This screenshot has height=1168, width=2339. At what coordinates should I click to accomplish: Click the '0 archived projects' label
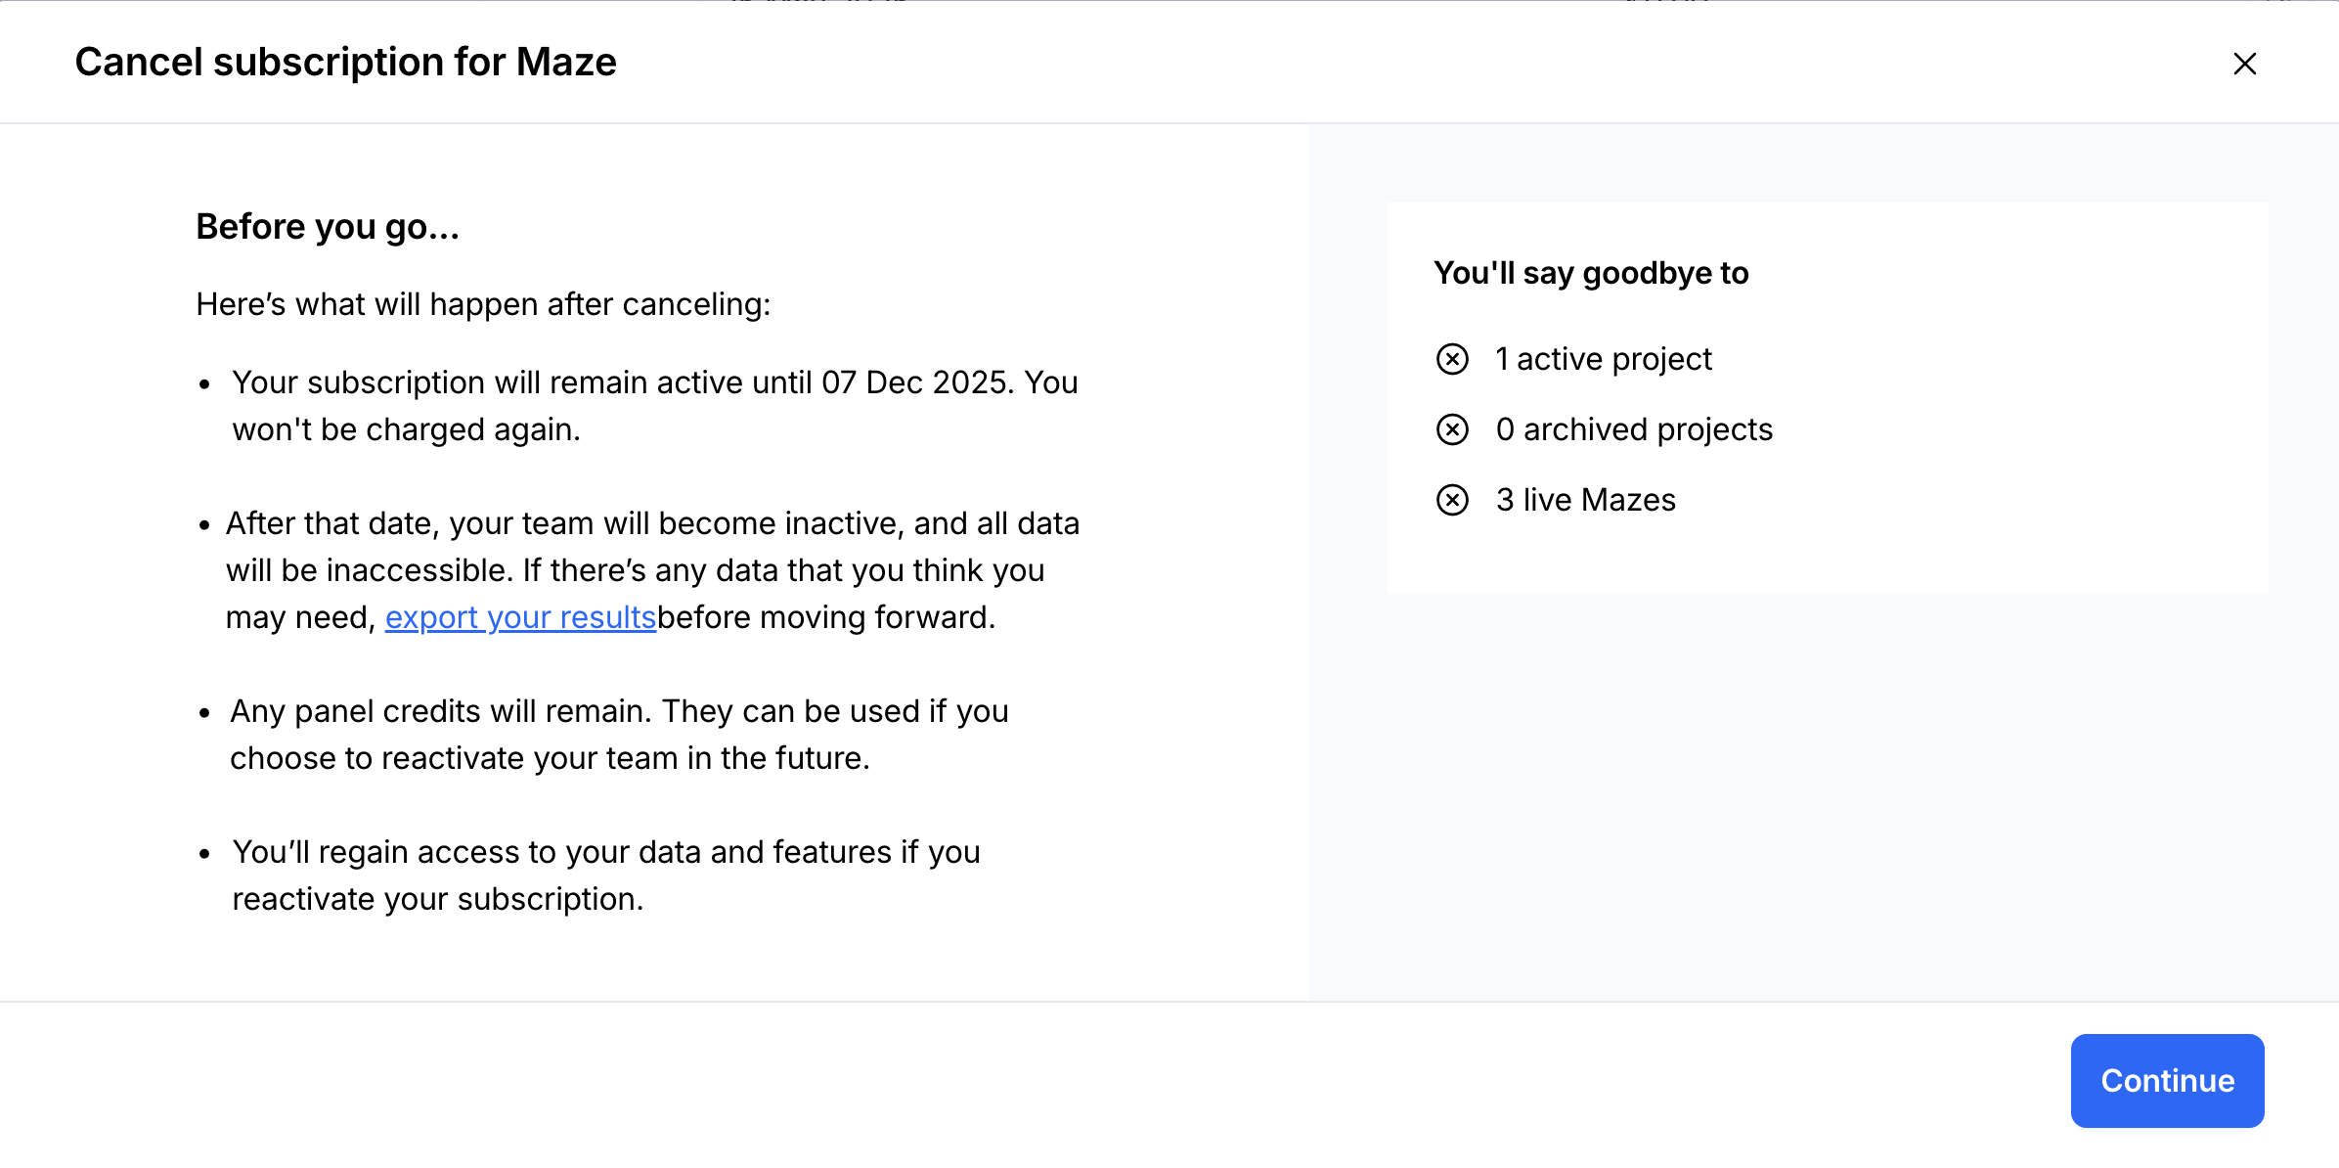[1634, 429]
